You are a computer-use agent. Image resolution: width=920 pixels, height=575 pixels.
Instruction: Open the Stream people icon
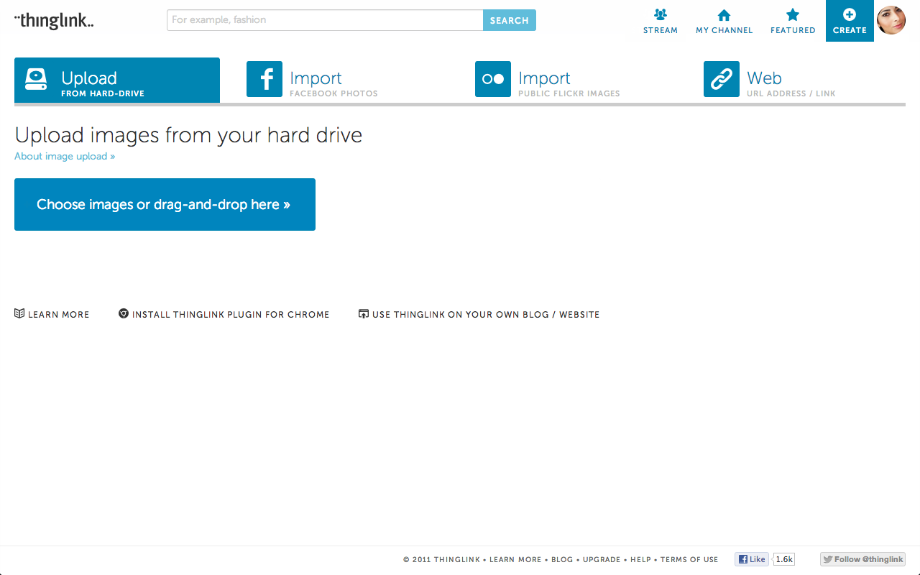tap(661, 14)
